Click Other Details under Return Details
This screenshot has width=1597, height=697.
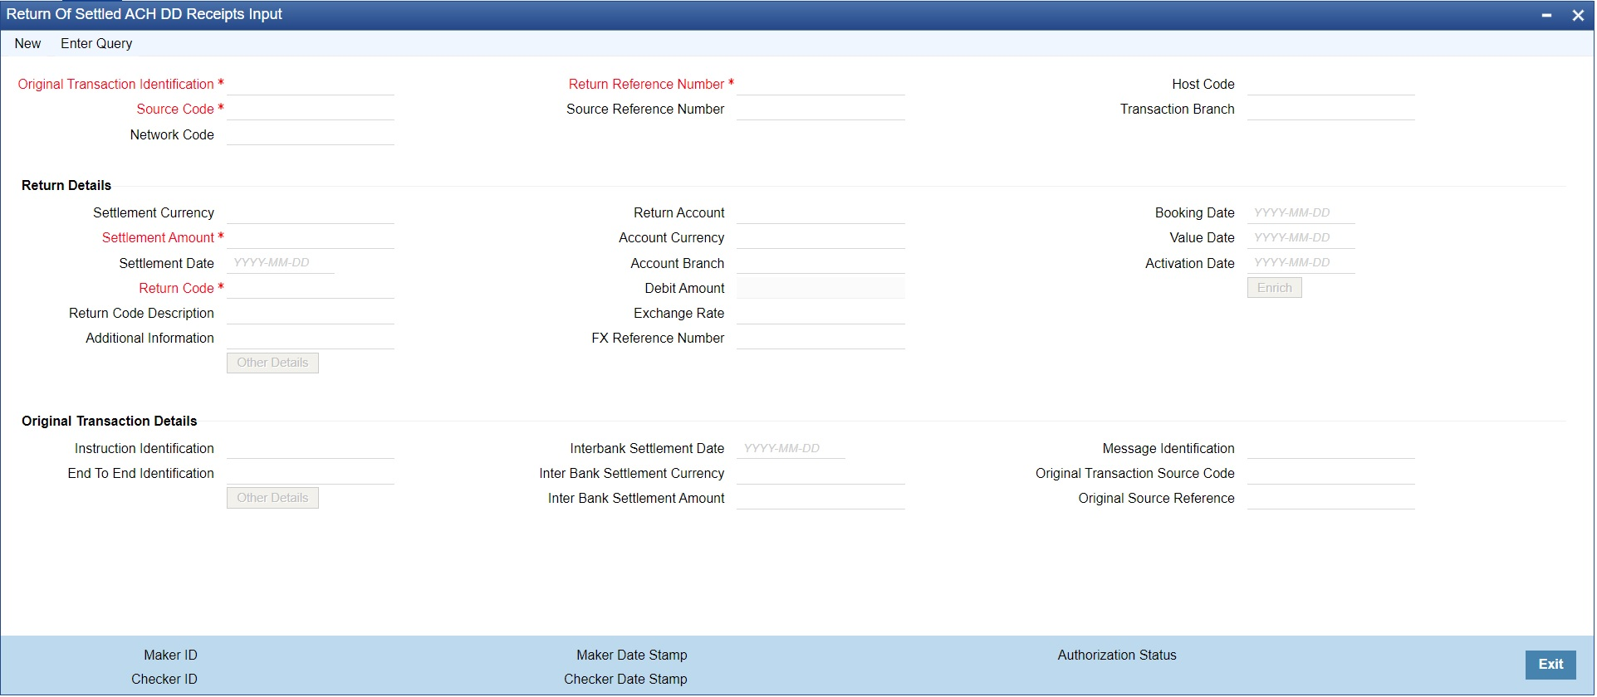(272, 363)
